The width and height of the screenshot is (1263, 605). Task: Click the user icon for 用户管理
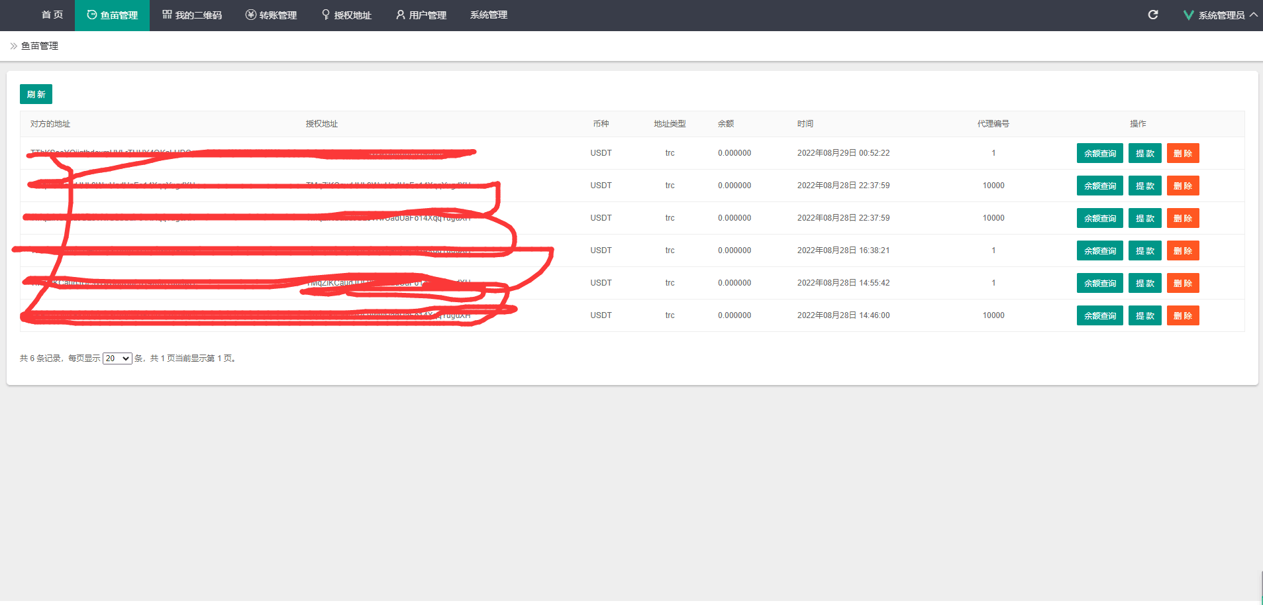point(400,15)
